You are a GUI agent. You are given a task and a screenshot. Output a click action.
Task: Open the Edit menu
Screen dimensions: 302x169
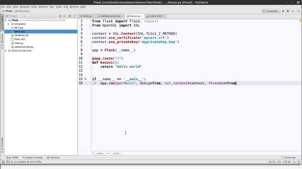9,7
